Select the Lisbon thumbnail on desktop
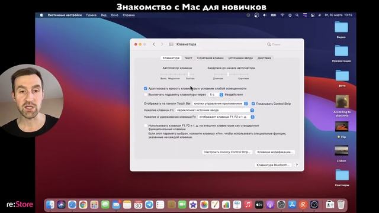The height and width of the screenshot is (213, 379). point(341,153)
